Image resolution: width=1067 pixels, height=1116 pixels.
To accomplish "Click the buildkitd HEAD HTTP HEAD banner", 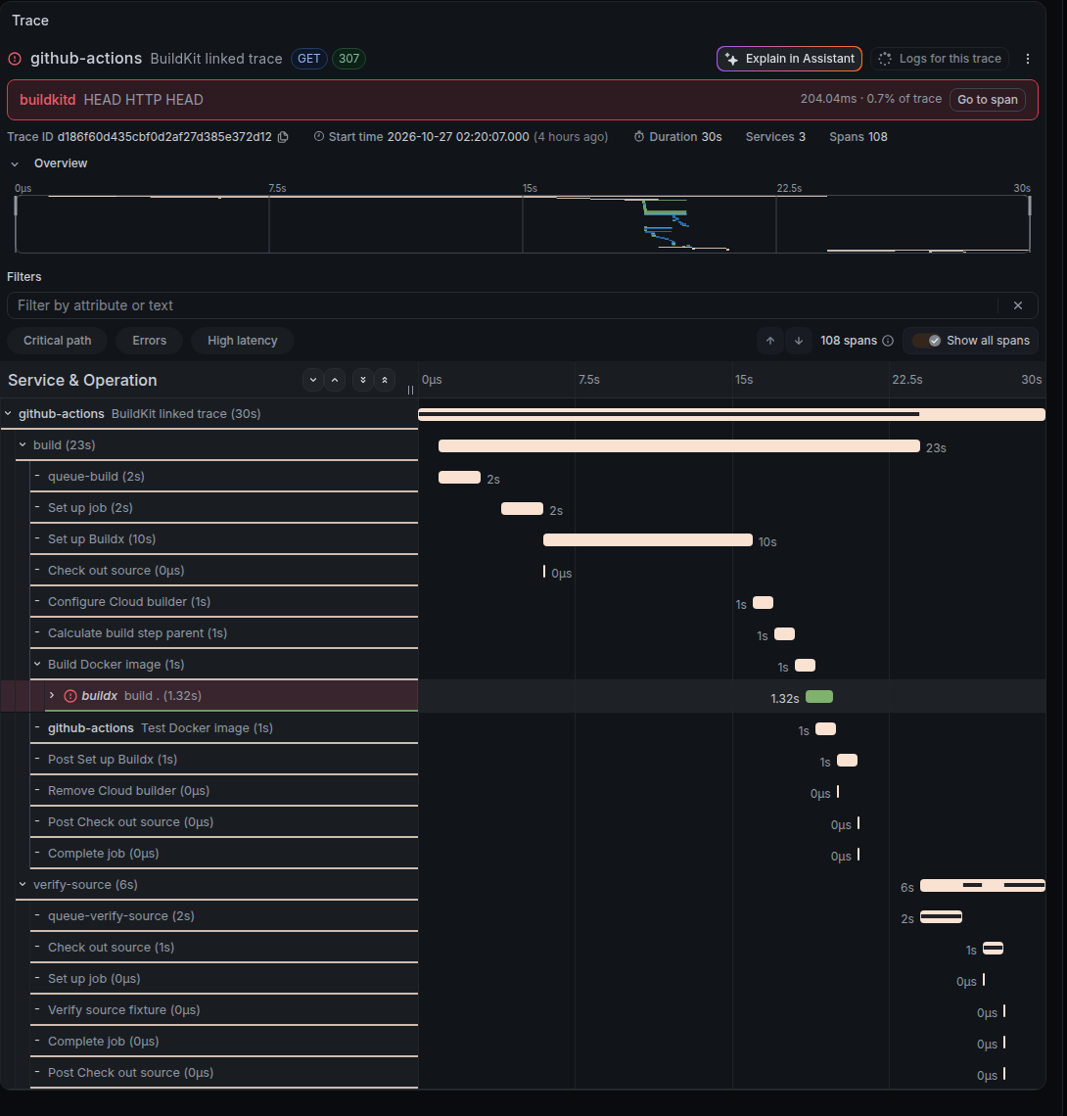I will click(x=523, y=100).
